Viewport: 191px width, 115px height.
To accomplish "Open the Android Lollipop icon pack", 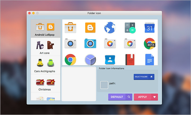I will (45, 29).
